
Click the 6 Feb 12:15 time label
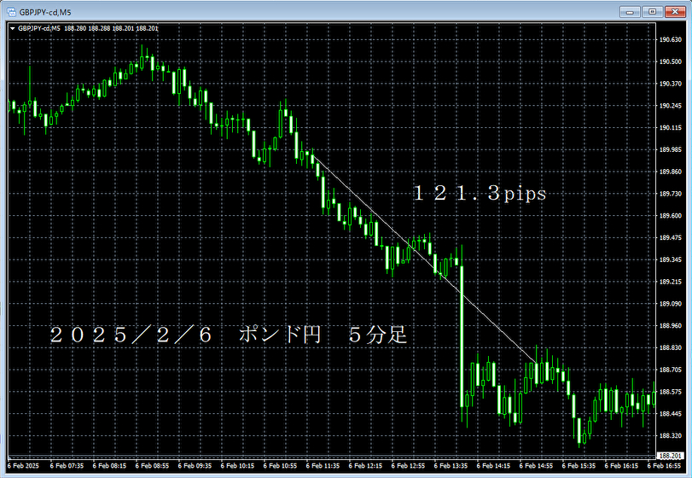(365, 466)
